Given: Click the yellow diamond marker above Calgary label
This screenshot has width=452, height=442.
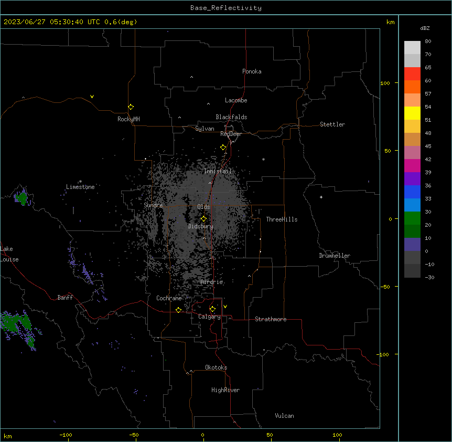Looking at the screenshot, I should pos(212,309).
